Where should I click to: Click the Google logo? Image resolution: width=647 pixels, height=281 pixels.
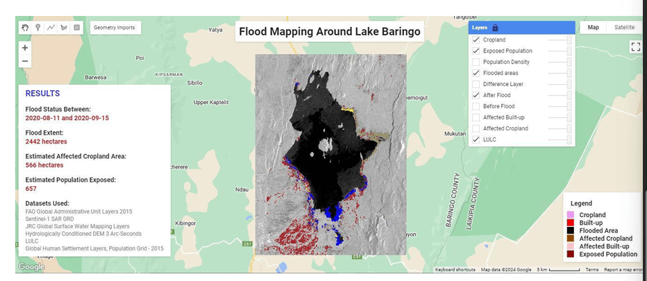tap(31, 267)
